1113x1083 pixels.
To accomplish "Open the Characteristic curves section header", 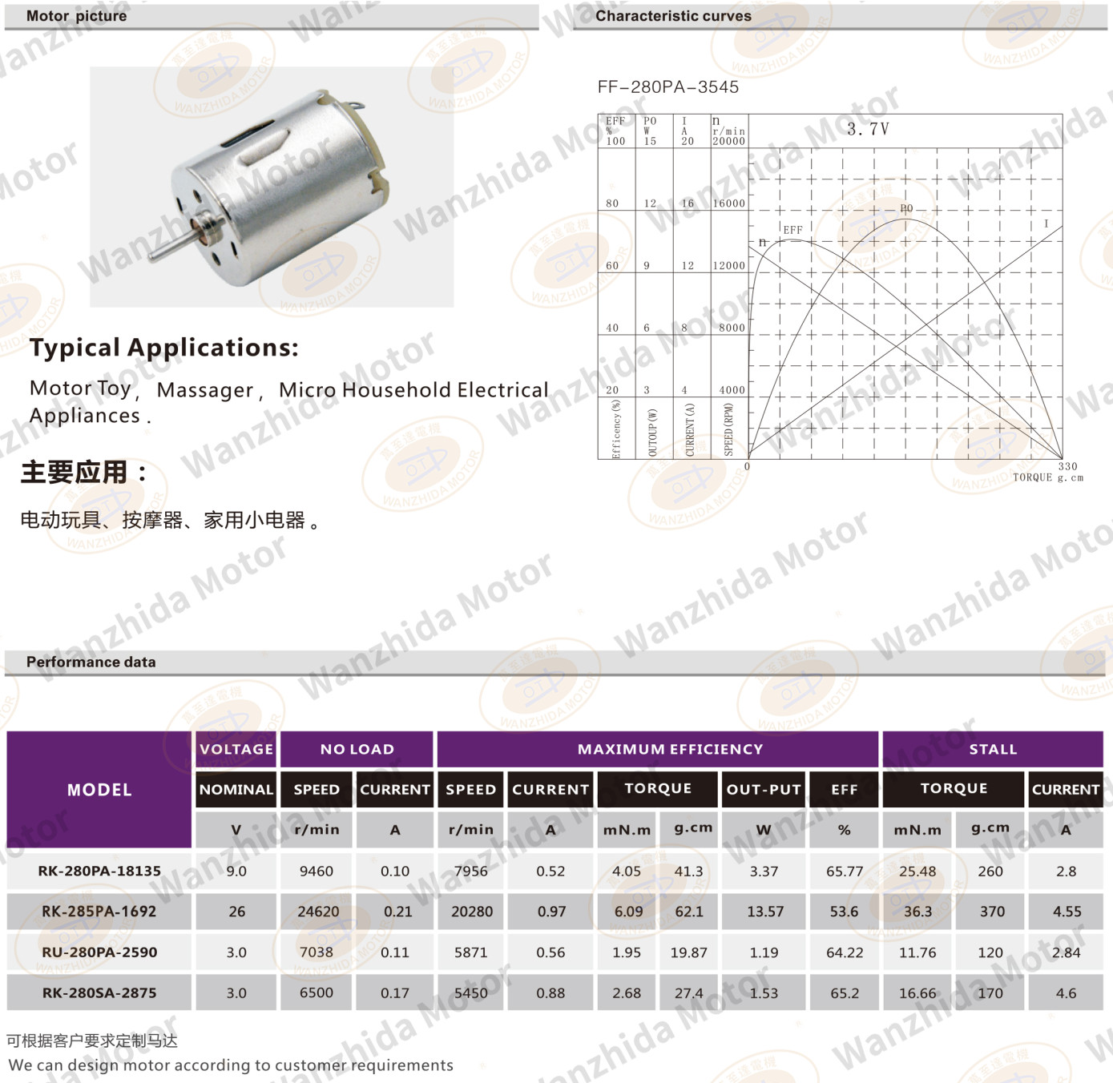I will pos(673,16).
